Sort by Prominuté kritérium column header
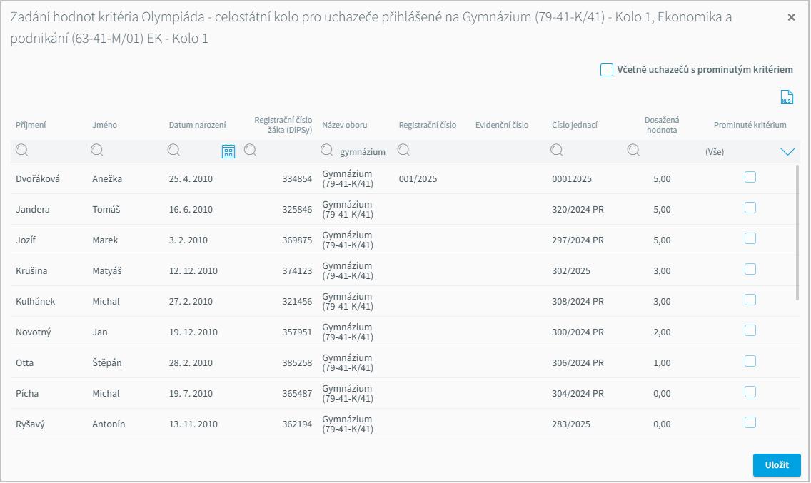Viewport: 811px width, 483px height. pos(750,125)
